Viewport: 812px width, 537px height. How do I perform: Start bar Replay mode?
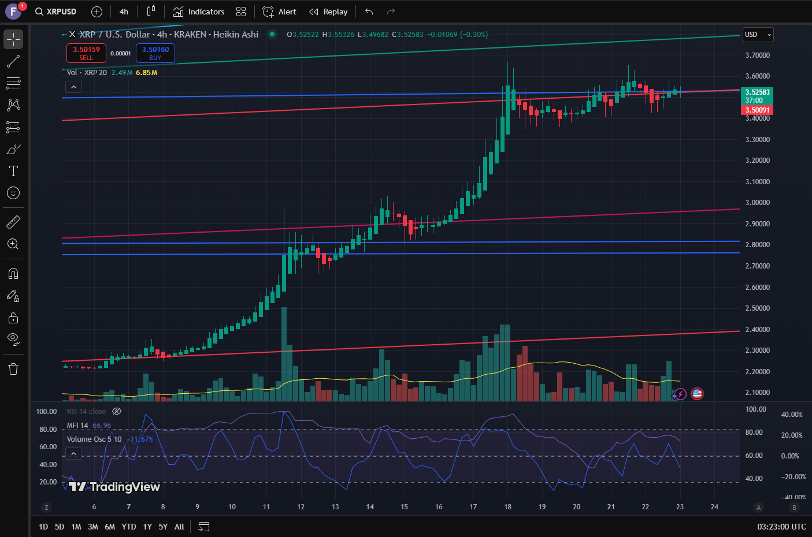tap(328, 12)
